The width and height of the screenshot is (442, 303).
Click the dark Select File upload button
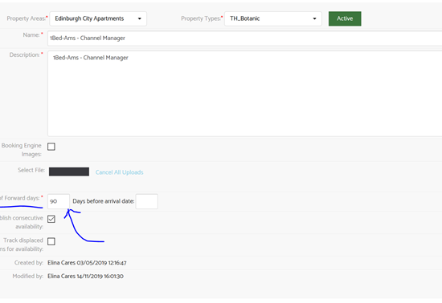[69, 172]
